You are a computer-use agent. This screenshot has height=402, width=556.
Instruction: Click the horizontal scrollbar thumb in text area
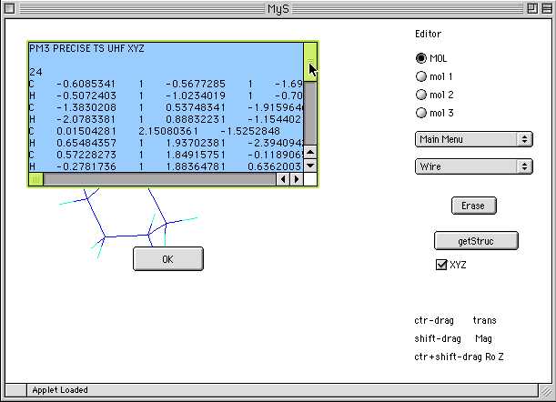[x=35, y=179]
